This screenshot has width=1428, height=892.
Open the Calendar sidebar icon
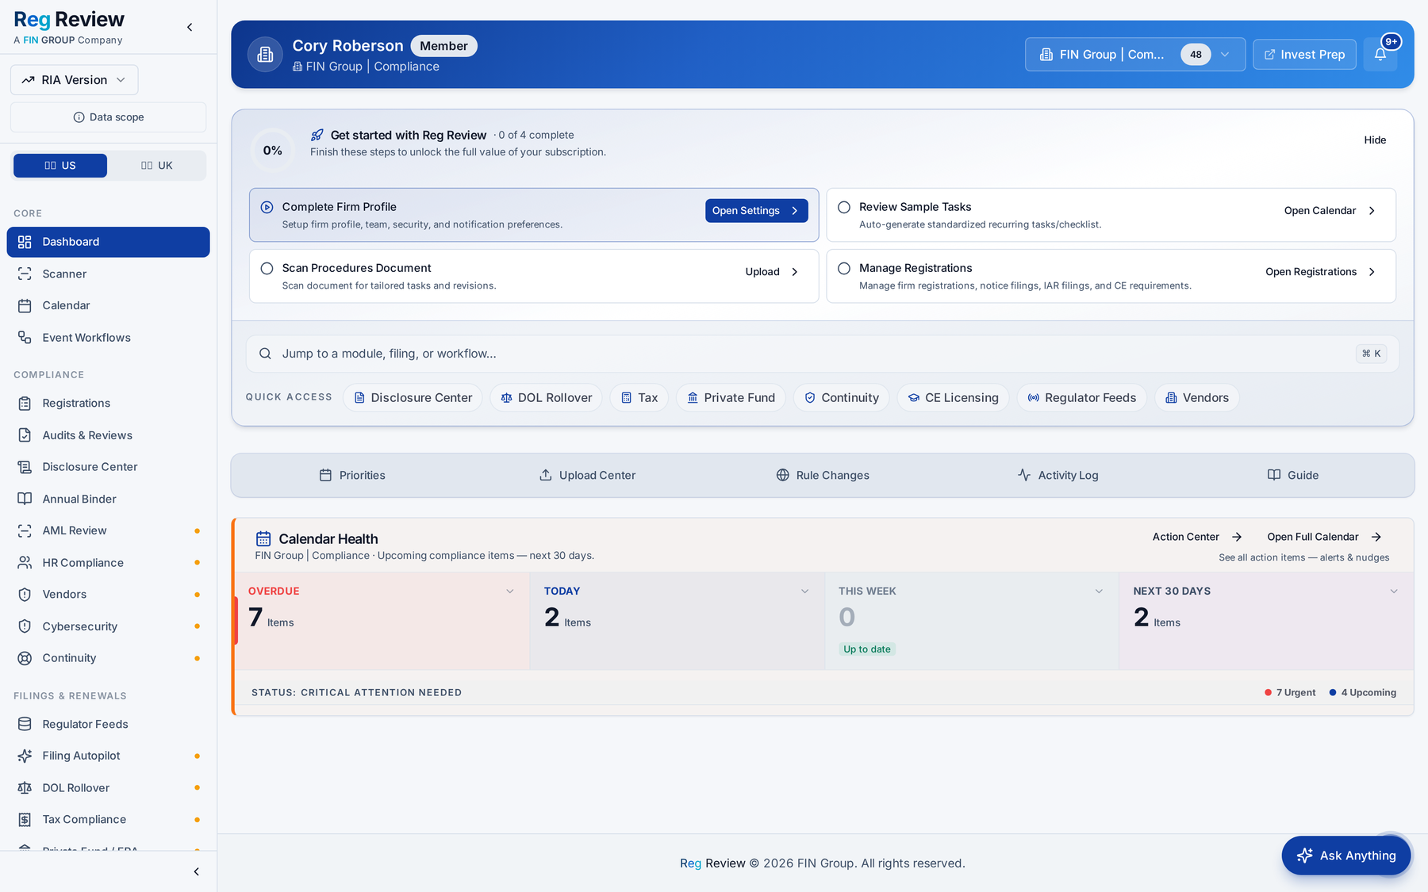point(25,305)
